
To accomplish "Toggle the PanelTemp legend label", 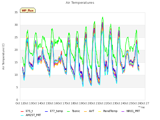I will [x=110, y=111].
